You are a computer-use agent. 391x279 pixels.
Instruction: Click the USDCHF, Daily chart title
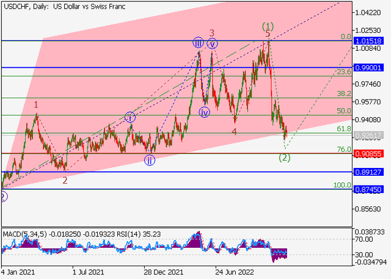22,5
